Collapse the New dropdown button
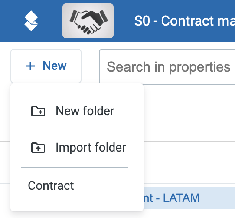Image resolution: width=235 pixels, height=218 pixels. pos(46,66)
